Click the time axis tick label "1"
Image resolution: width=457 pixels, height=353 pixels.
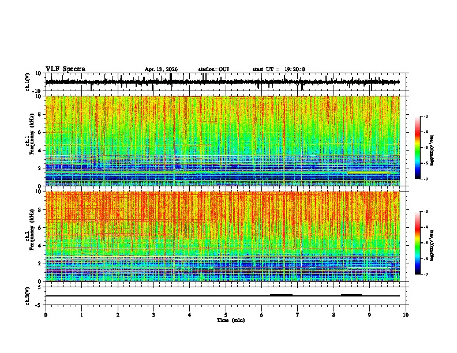tap(81, 315)
